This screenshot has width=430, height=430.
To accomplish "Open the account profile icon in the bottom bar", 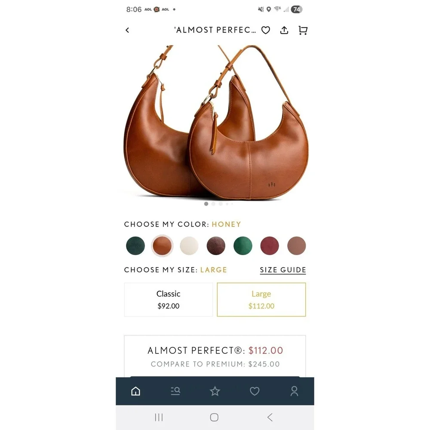I will click(x=294, y=391).
